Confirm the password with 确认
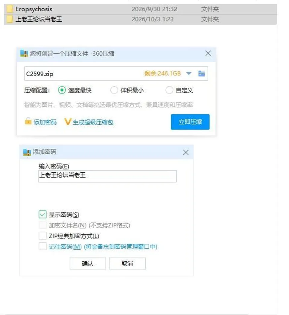Image resolution: width=289 pixels, height=315 pixels. pos(88,263)
